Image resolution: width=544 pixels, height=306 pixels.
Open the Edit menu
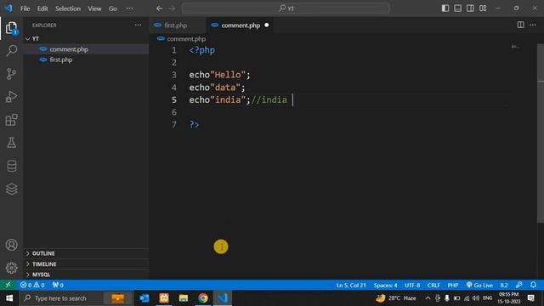pyautogui.click(x=42, y=8)
